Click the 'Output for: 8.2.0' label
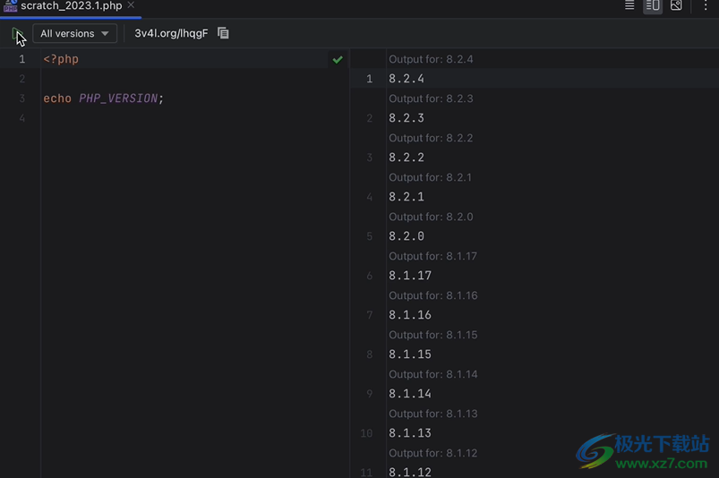The width and height of the screenshot is (719, 478). click(431, 217)
